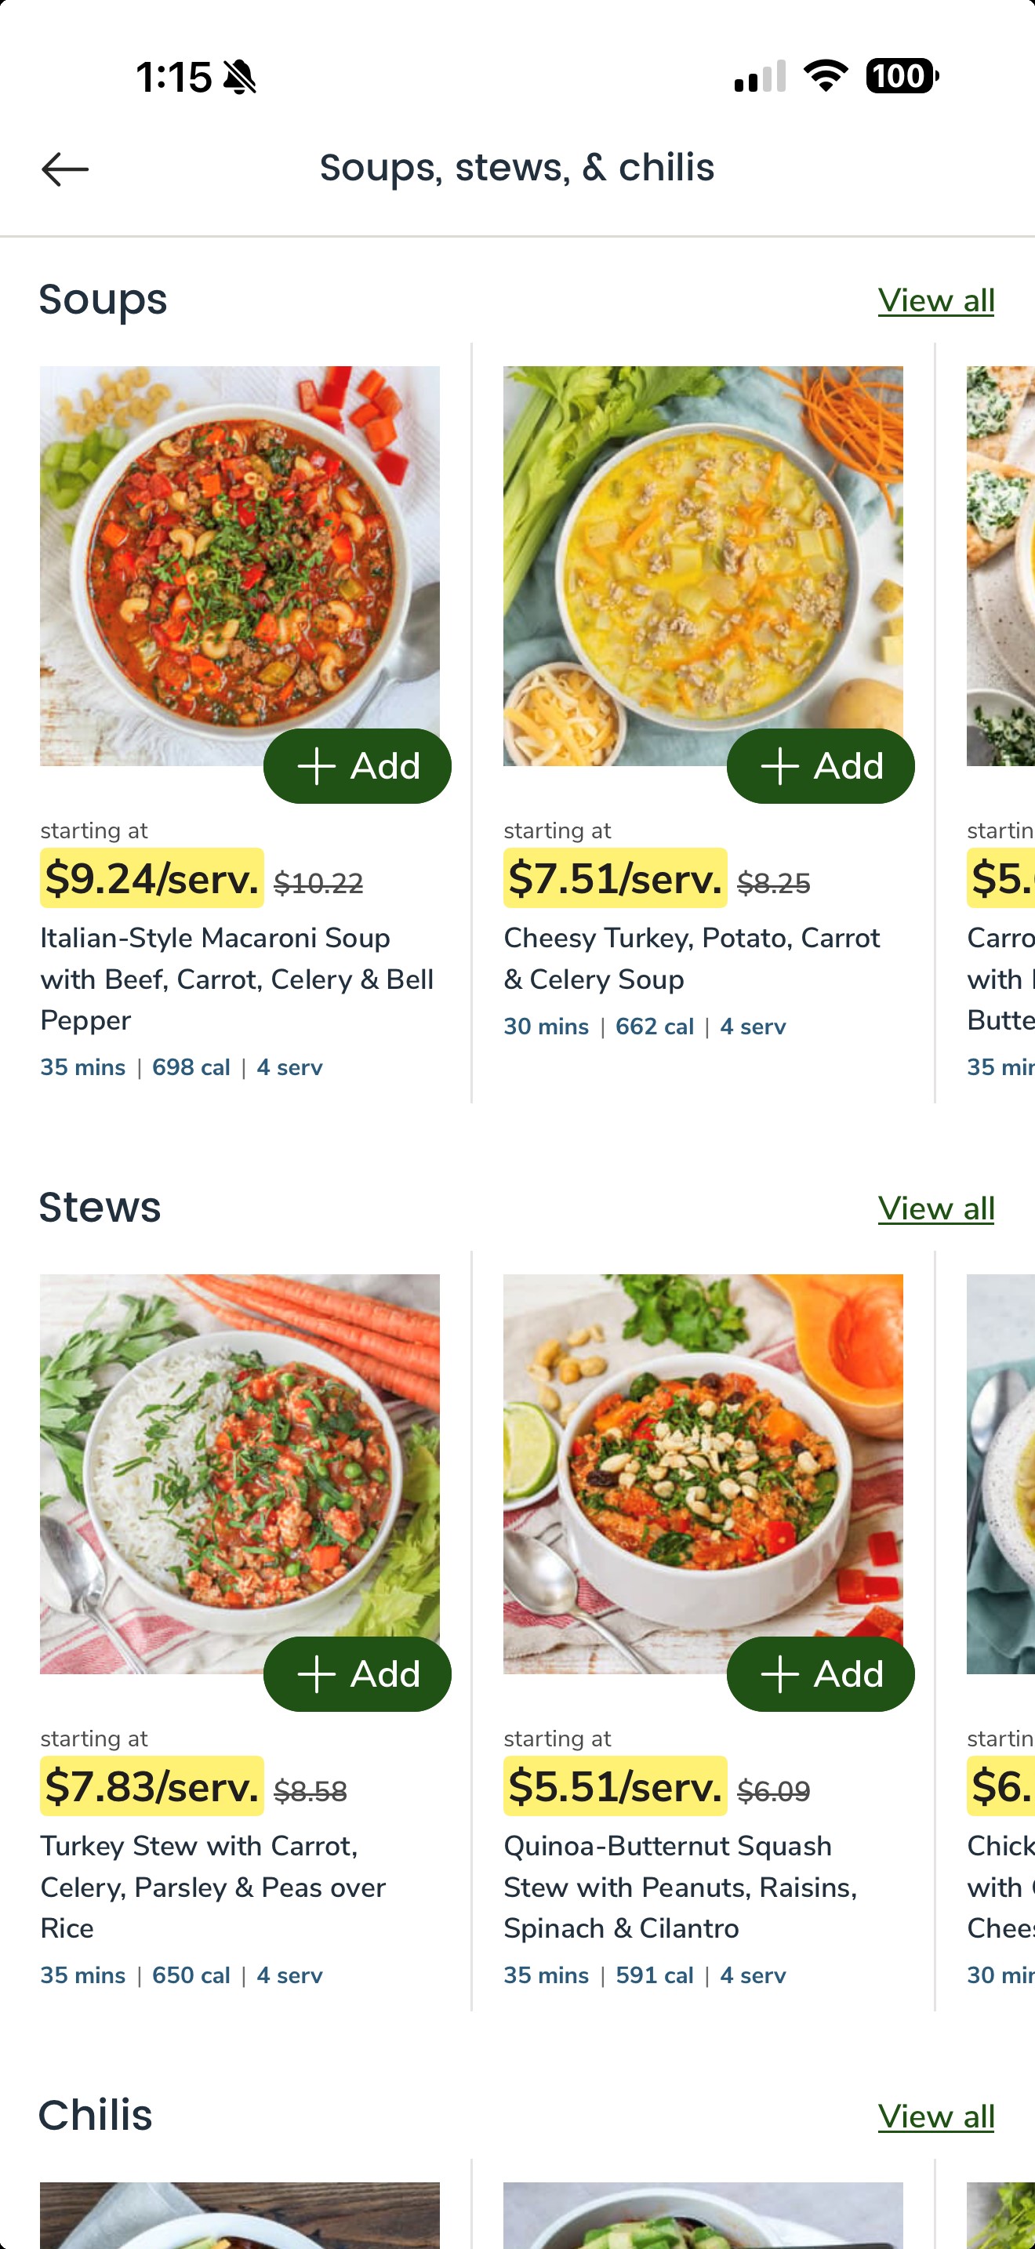The width and height of the screenshot is (1035, 2249).
Task: View all Soups
Action: (x=935, y=300)
